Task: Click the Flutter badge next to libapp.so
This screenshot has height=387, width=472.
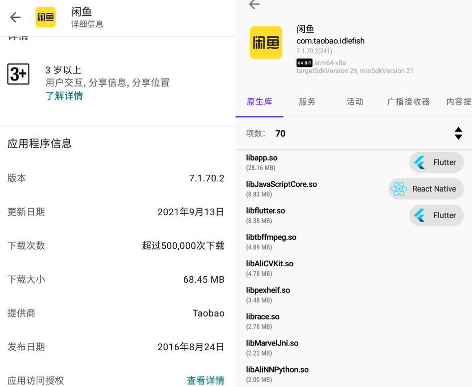Action: [x=436, y=162]
